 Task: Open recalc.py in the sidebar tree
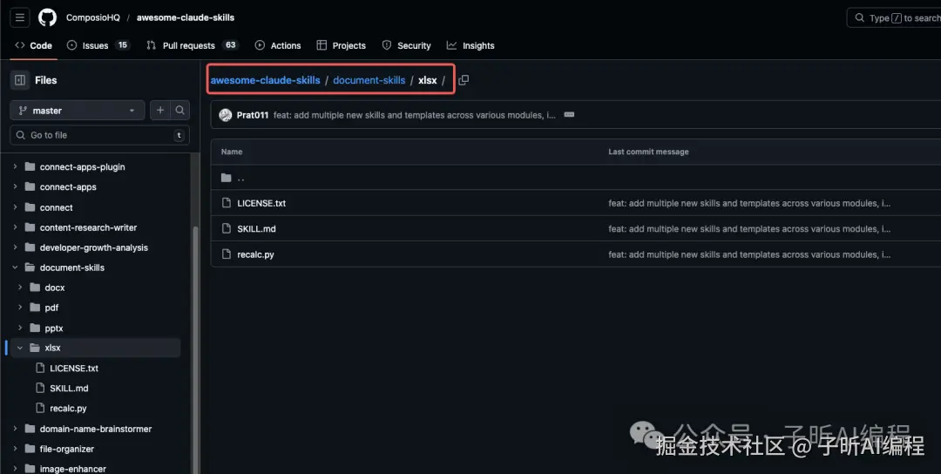[68, 409]
